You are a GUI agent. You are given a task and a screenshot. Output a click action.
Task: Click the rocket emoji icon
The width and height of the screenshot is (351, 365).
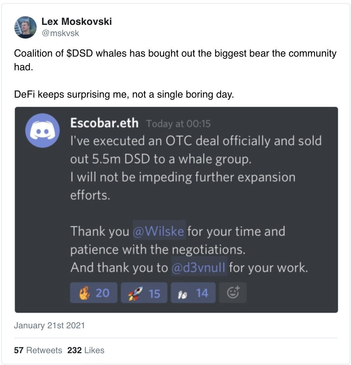tap(135, 293)
